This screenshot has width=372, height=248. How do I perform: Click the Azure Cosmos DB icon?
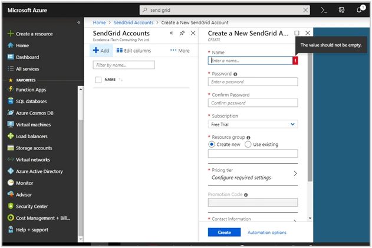(11, 113)
